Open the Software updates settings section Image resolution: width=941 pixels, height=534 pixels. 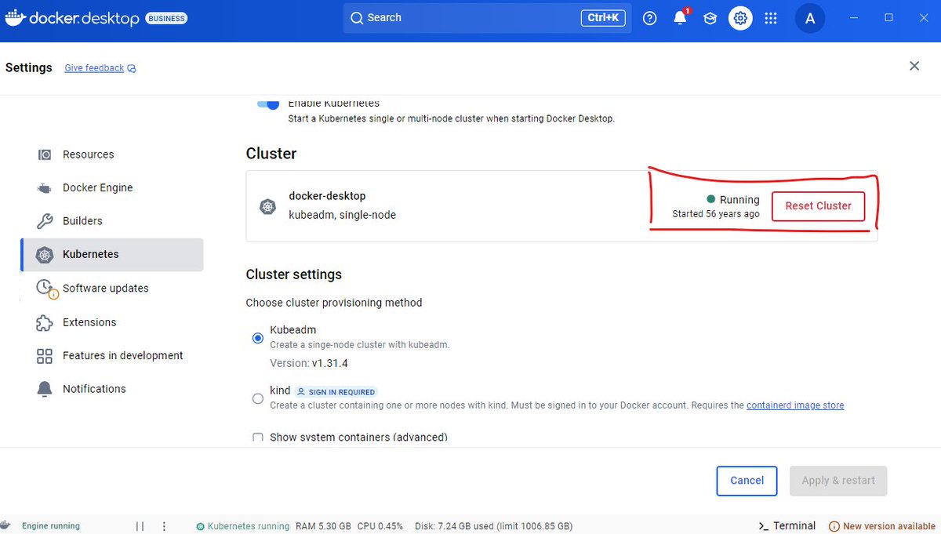(112, 289)
